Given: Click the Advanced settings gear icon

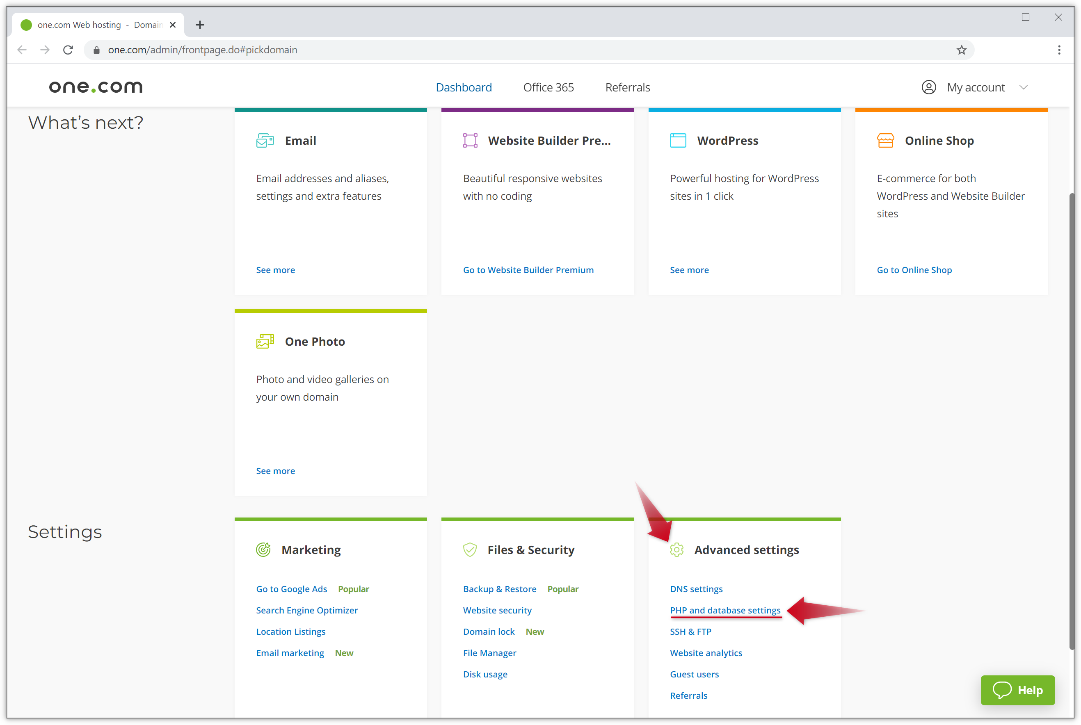Looking at the screenshot, I should 676,549.
